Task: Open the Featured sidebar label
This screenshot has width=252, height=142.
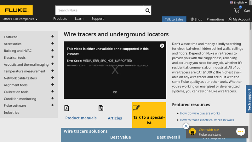Action: click(10, 37)
